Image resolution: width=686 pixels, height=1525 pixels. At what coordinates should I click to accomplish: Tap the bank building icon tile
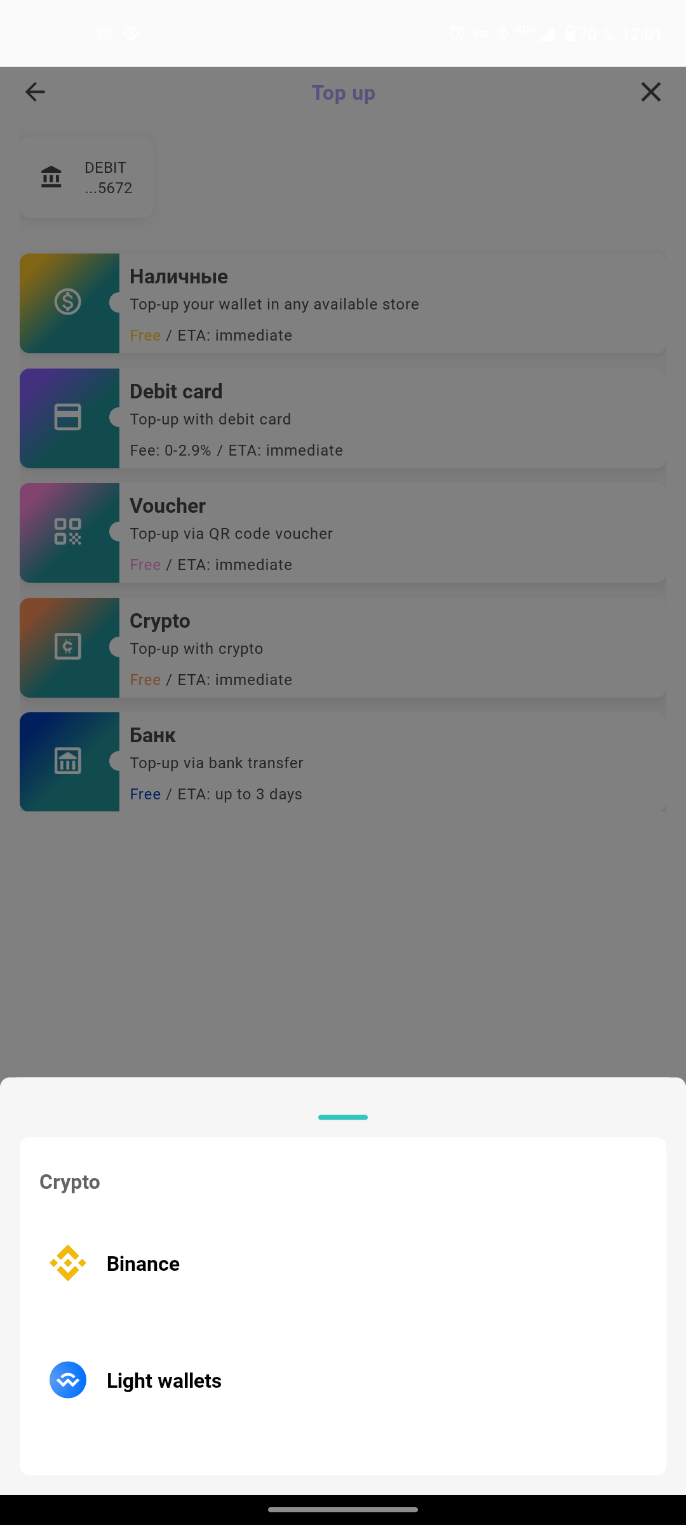(x=69, y=762)
